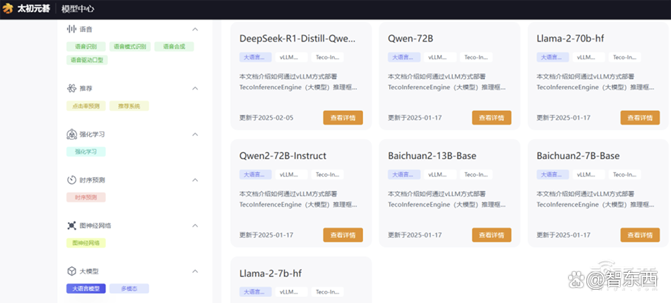Filter by 语音驱动口型 tag
Screen dimensions: 671x303
(87, 60)
